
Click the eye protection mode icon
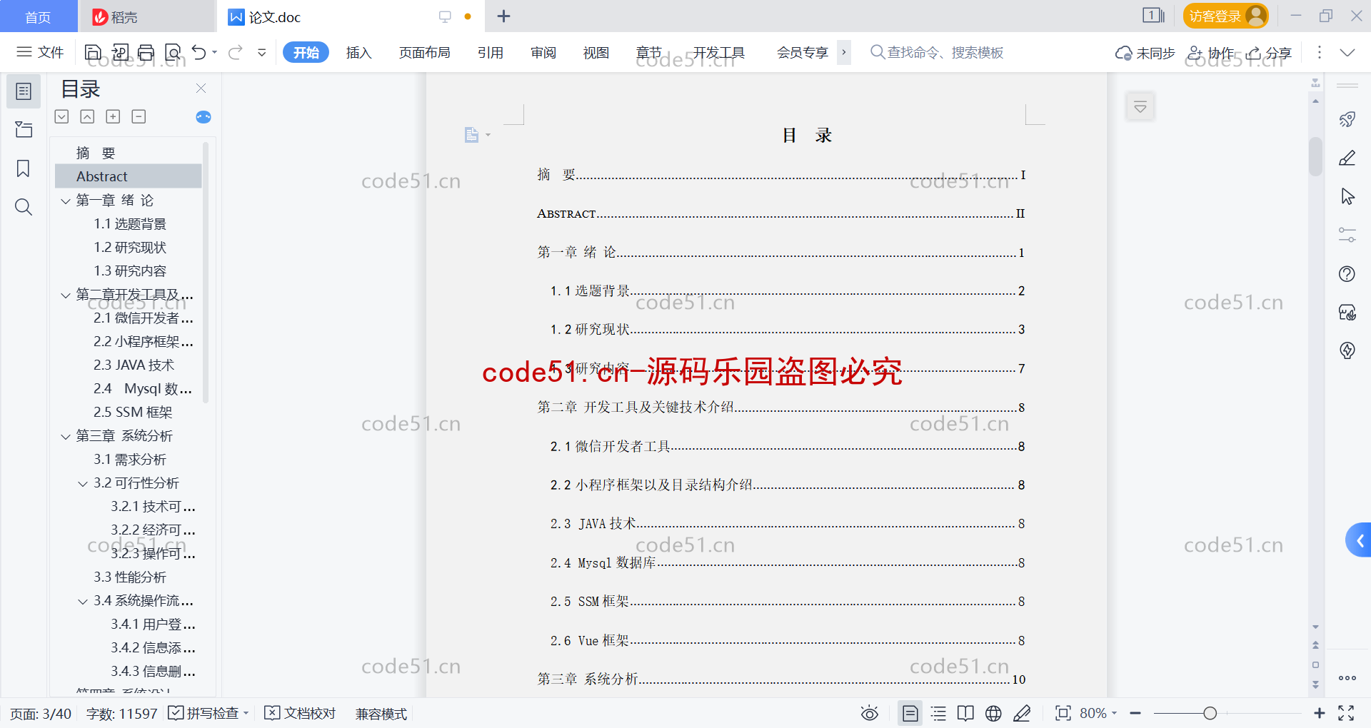(869, 713)
